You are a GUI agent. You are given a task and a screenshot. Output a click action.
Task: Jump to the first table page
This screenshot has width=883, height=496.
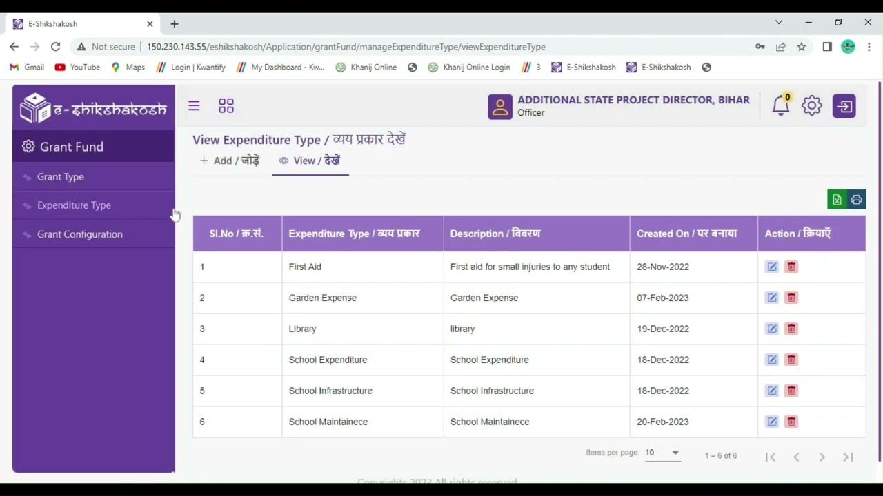(x=771, y=457)
